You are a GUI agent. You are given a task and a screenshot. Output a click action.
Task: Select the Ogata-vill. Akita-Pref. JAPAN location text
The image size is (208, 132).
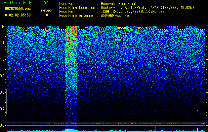tap(148, 8)
